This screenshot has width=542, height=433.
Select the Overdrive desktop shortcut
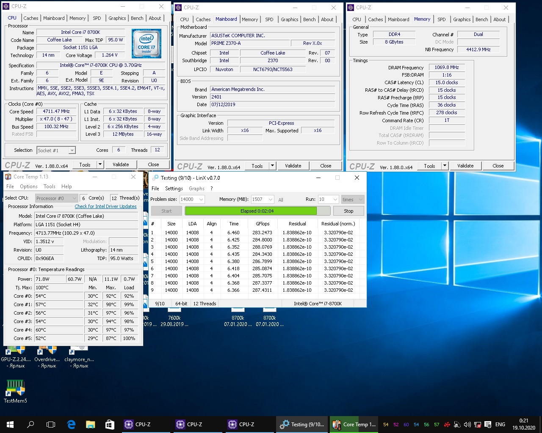47,357
